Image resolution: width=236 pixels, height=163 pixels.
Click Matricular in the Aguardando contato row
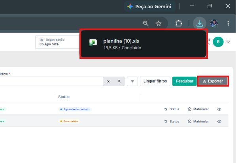pyautogui.click(x=198, y=109)
